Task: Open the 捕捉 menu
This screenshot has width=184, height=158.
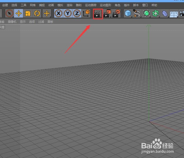Action: click(42, 5)
